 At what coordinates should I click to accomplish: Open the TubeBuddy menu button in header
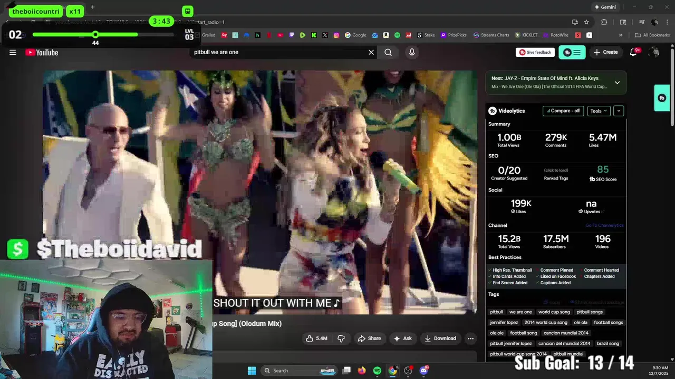point(572,52)
